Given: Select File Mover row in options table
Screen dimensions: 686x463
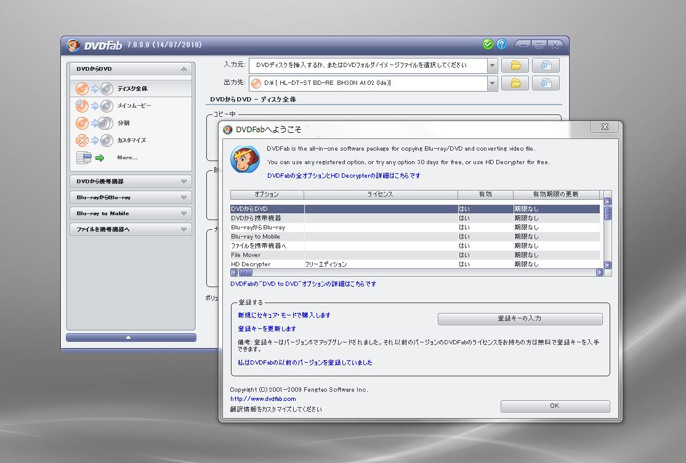Looking at the screenshot, I should [415, 255].
